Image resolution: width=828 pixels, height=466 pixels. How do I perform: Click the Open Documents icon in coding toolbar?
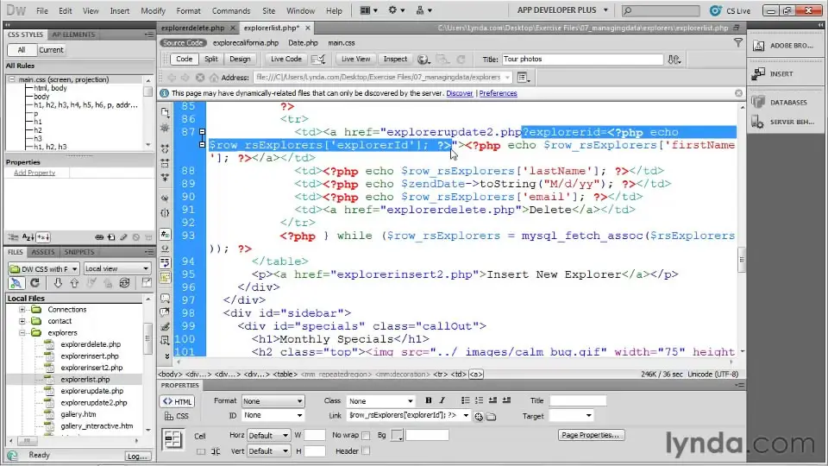point(166,112)
